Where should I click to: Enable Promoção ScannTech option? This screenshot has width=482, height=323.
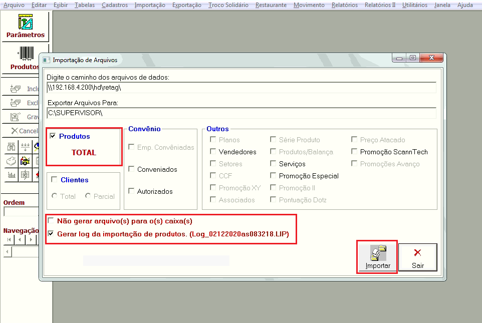355,152
